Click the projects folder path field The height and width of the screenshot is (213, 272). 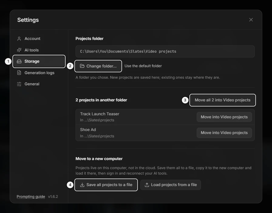[x=165, y=51]
